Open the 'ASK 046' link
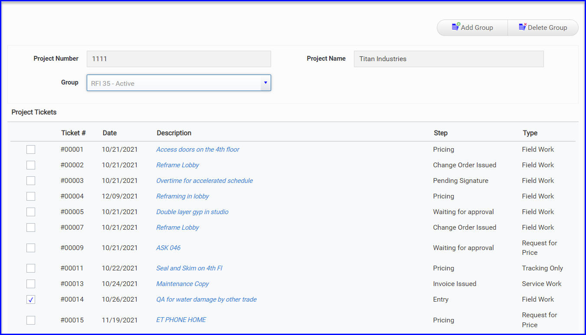Image resolution: width=586 pixels, height=335 pixels. pos(168,248)
